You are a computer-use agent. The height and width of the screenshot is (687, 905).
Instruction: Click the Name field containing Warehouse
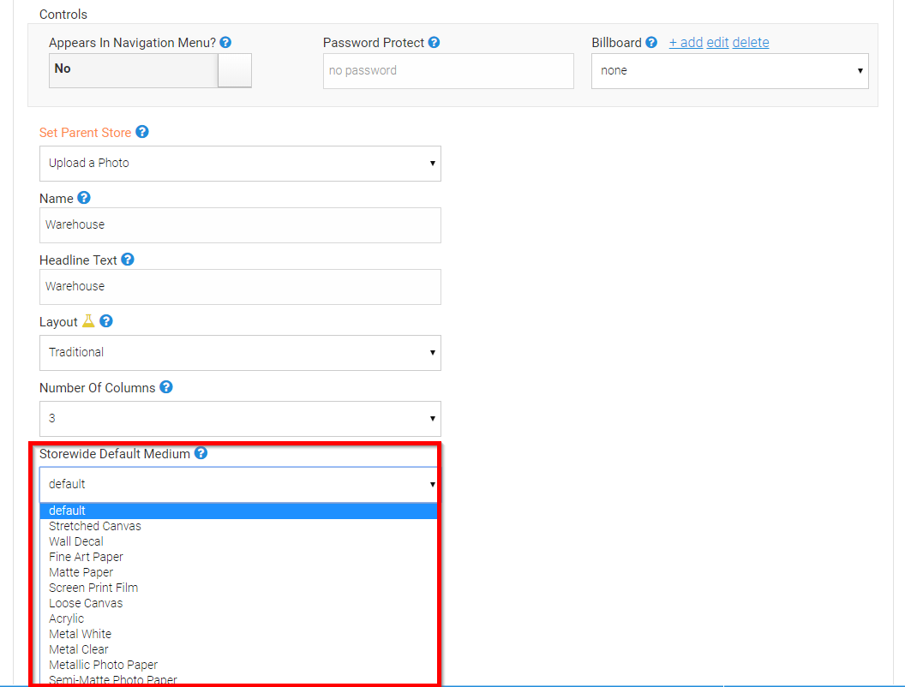pos(240,225)
